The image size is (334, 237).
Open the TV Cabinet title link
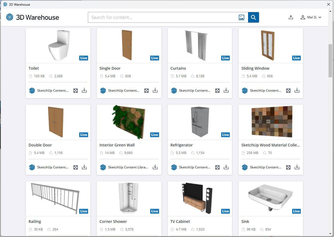point(180,222)
